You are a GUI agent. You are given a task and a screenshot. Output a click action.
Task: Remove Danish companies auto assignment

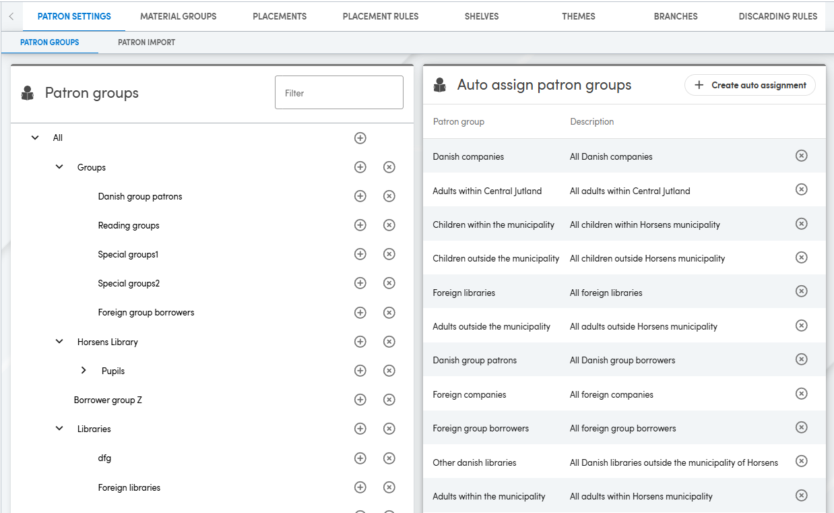point(802,156)
